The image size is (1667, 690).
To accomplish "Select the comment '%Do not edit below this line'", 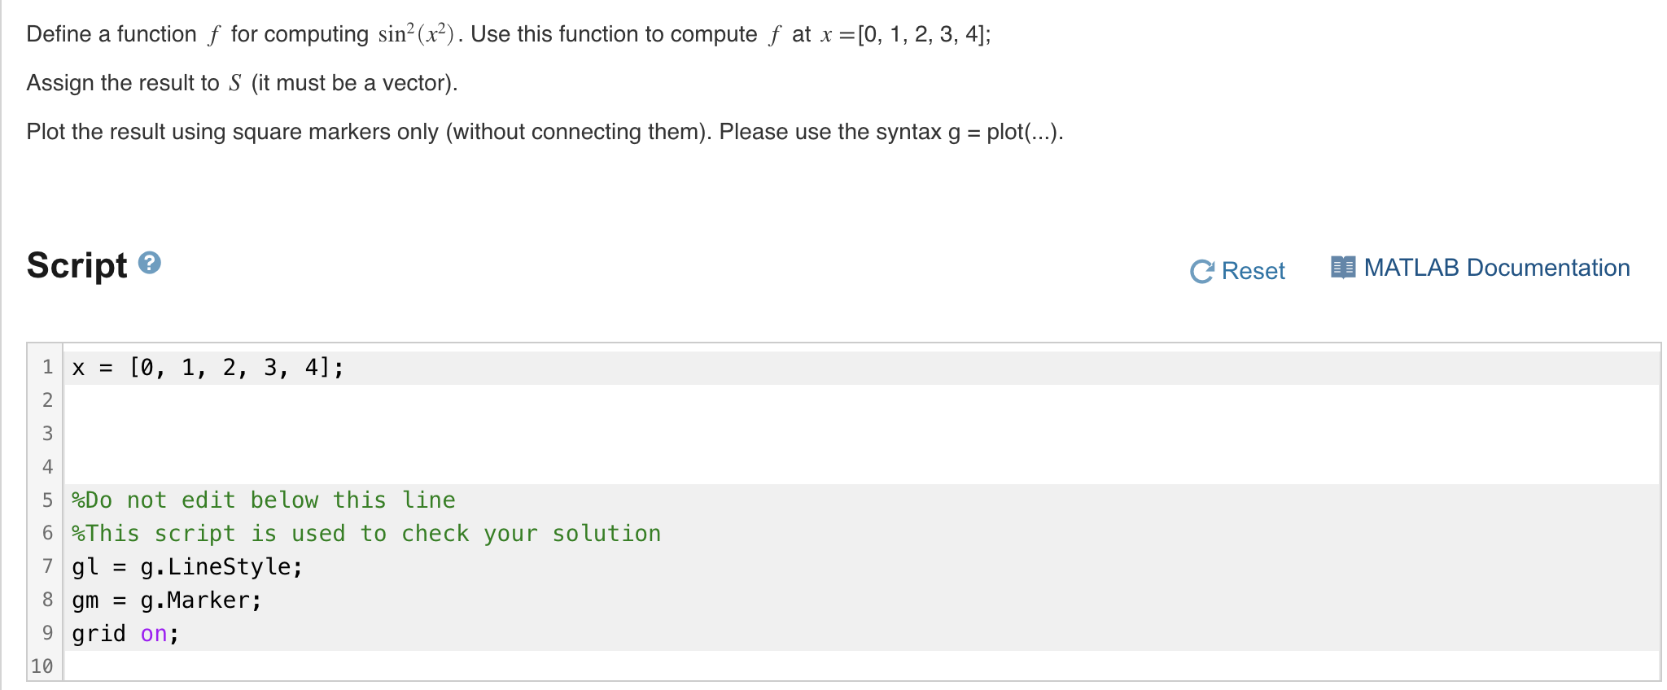I will pyautogui.click(x=262, y=500).
